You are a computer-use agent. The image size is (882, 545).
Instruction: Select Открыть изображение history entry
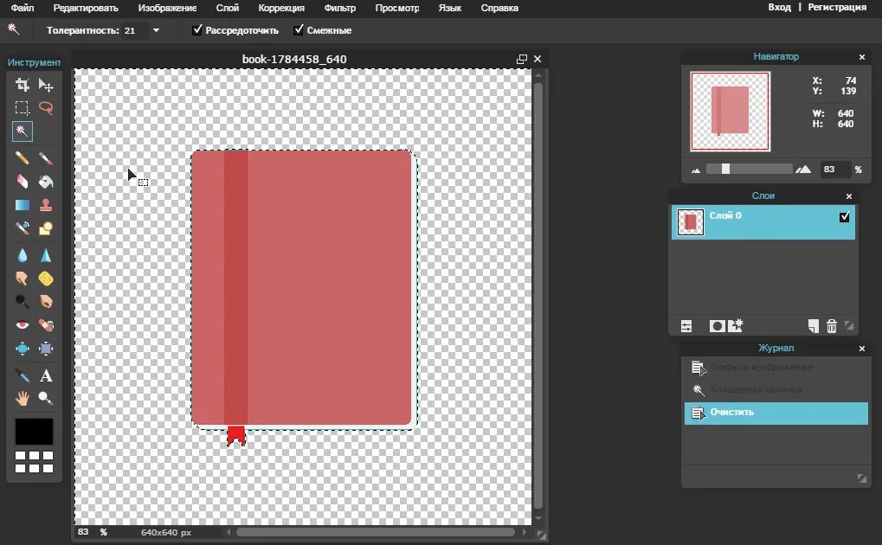(776, 368)
